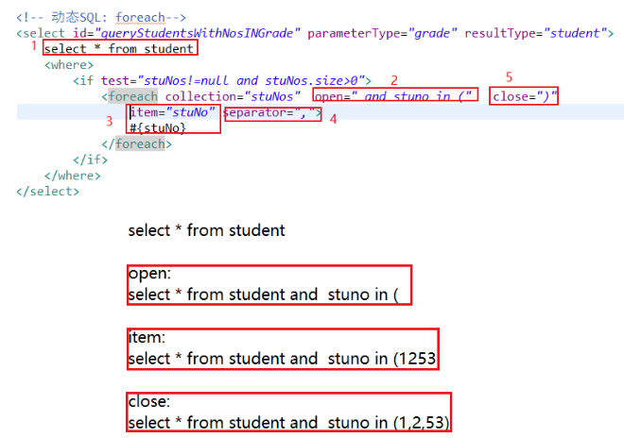The height and width of the screenshot is (438, 624).
Task: Click the close=")" attribute box
Action: pos(525,96)
